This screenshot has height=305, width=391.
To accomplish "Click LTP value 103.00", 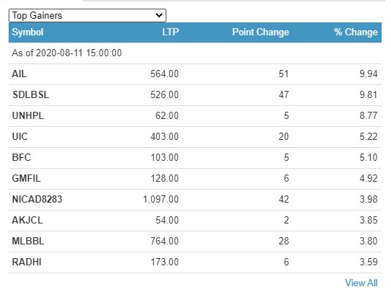I will pyautogui.click(x=165, y=158).
